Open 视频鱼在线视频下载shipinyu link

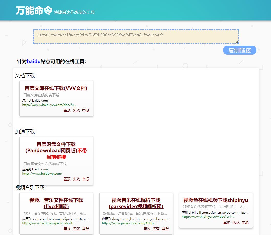pyautogui.click(x=216, y=200)
